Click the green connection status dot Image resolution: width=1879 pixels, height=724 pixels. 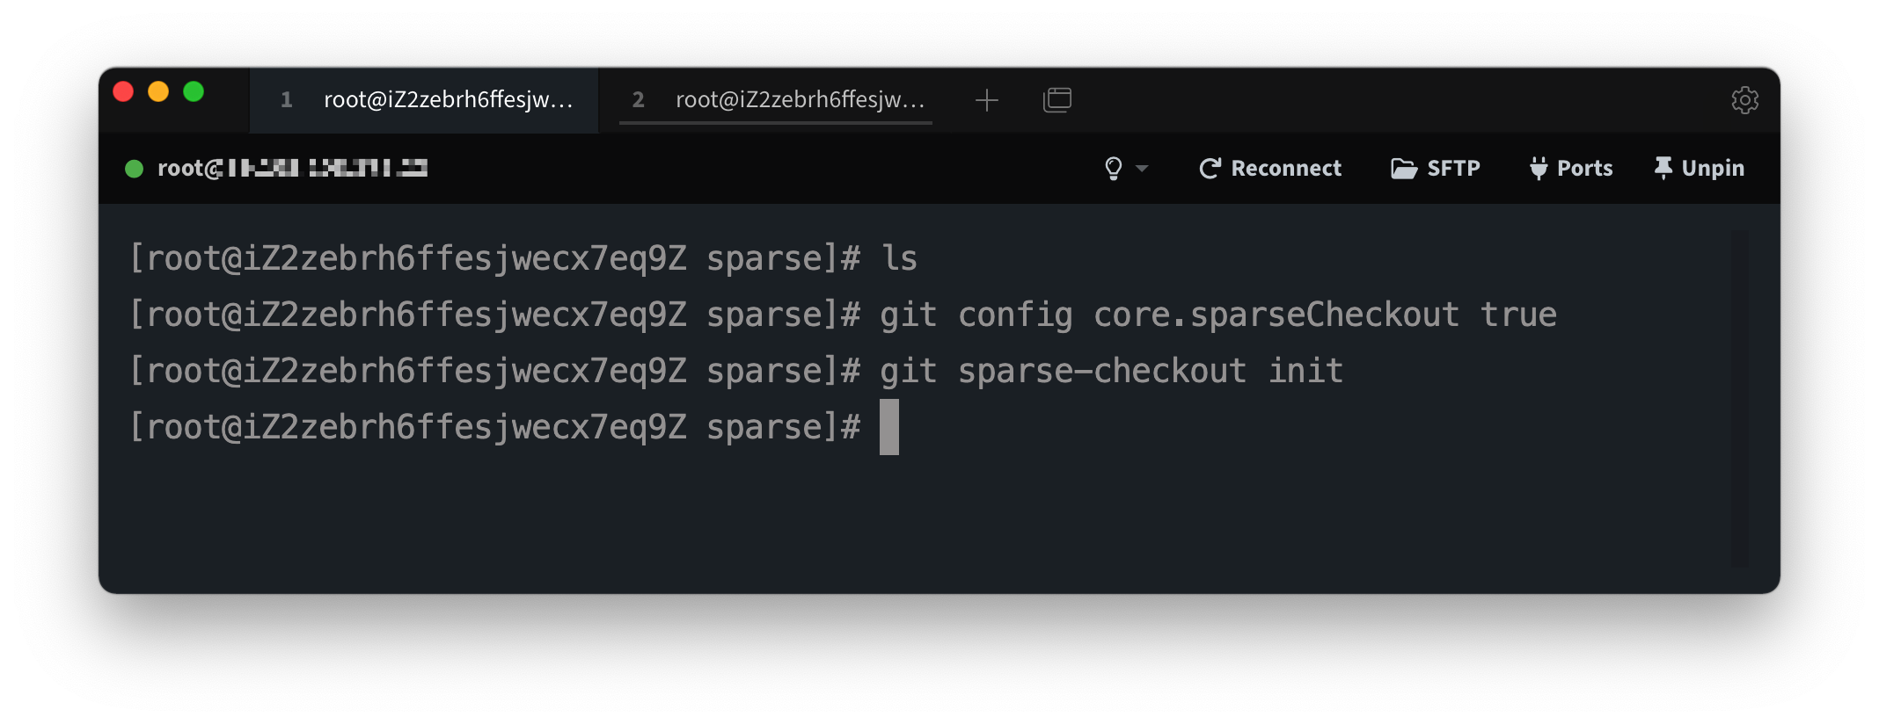pos(134,169)
